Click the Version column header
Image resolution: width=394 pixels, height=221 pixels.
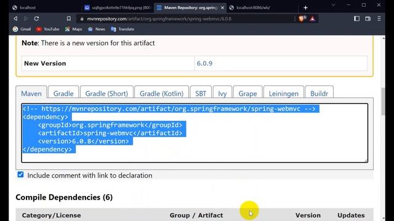308,215
